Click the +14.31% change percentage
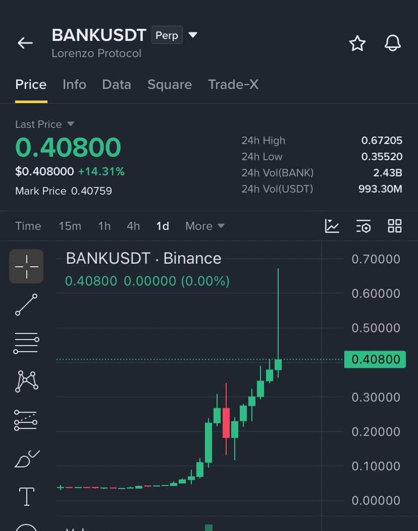Viewport: 418px width, 531px height. coord(101,171)
